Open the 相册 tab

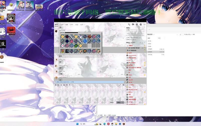[x=67, y=24]
